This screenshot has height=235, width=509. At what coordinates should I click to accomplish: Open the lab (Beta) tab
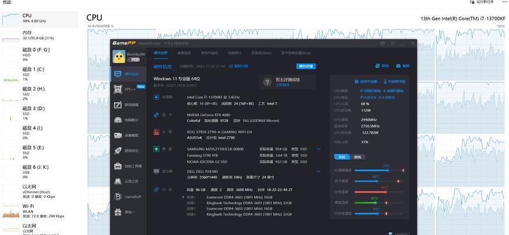click(262, 53)
